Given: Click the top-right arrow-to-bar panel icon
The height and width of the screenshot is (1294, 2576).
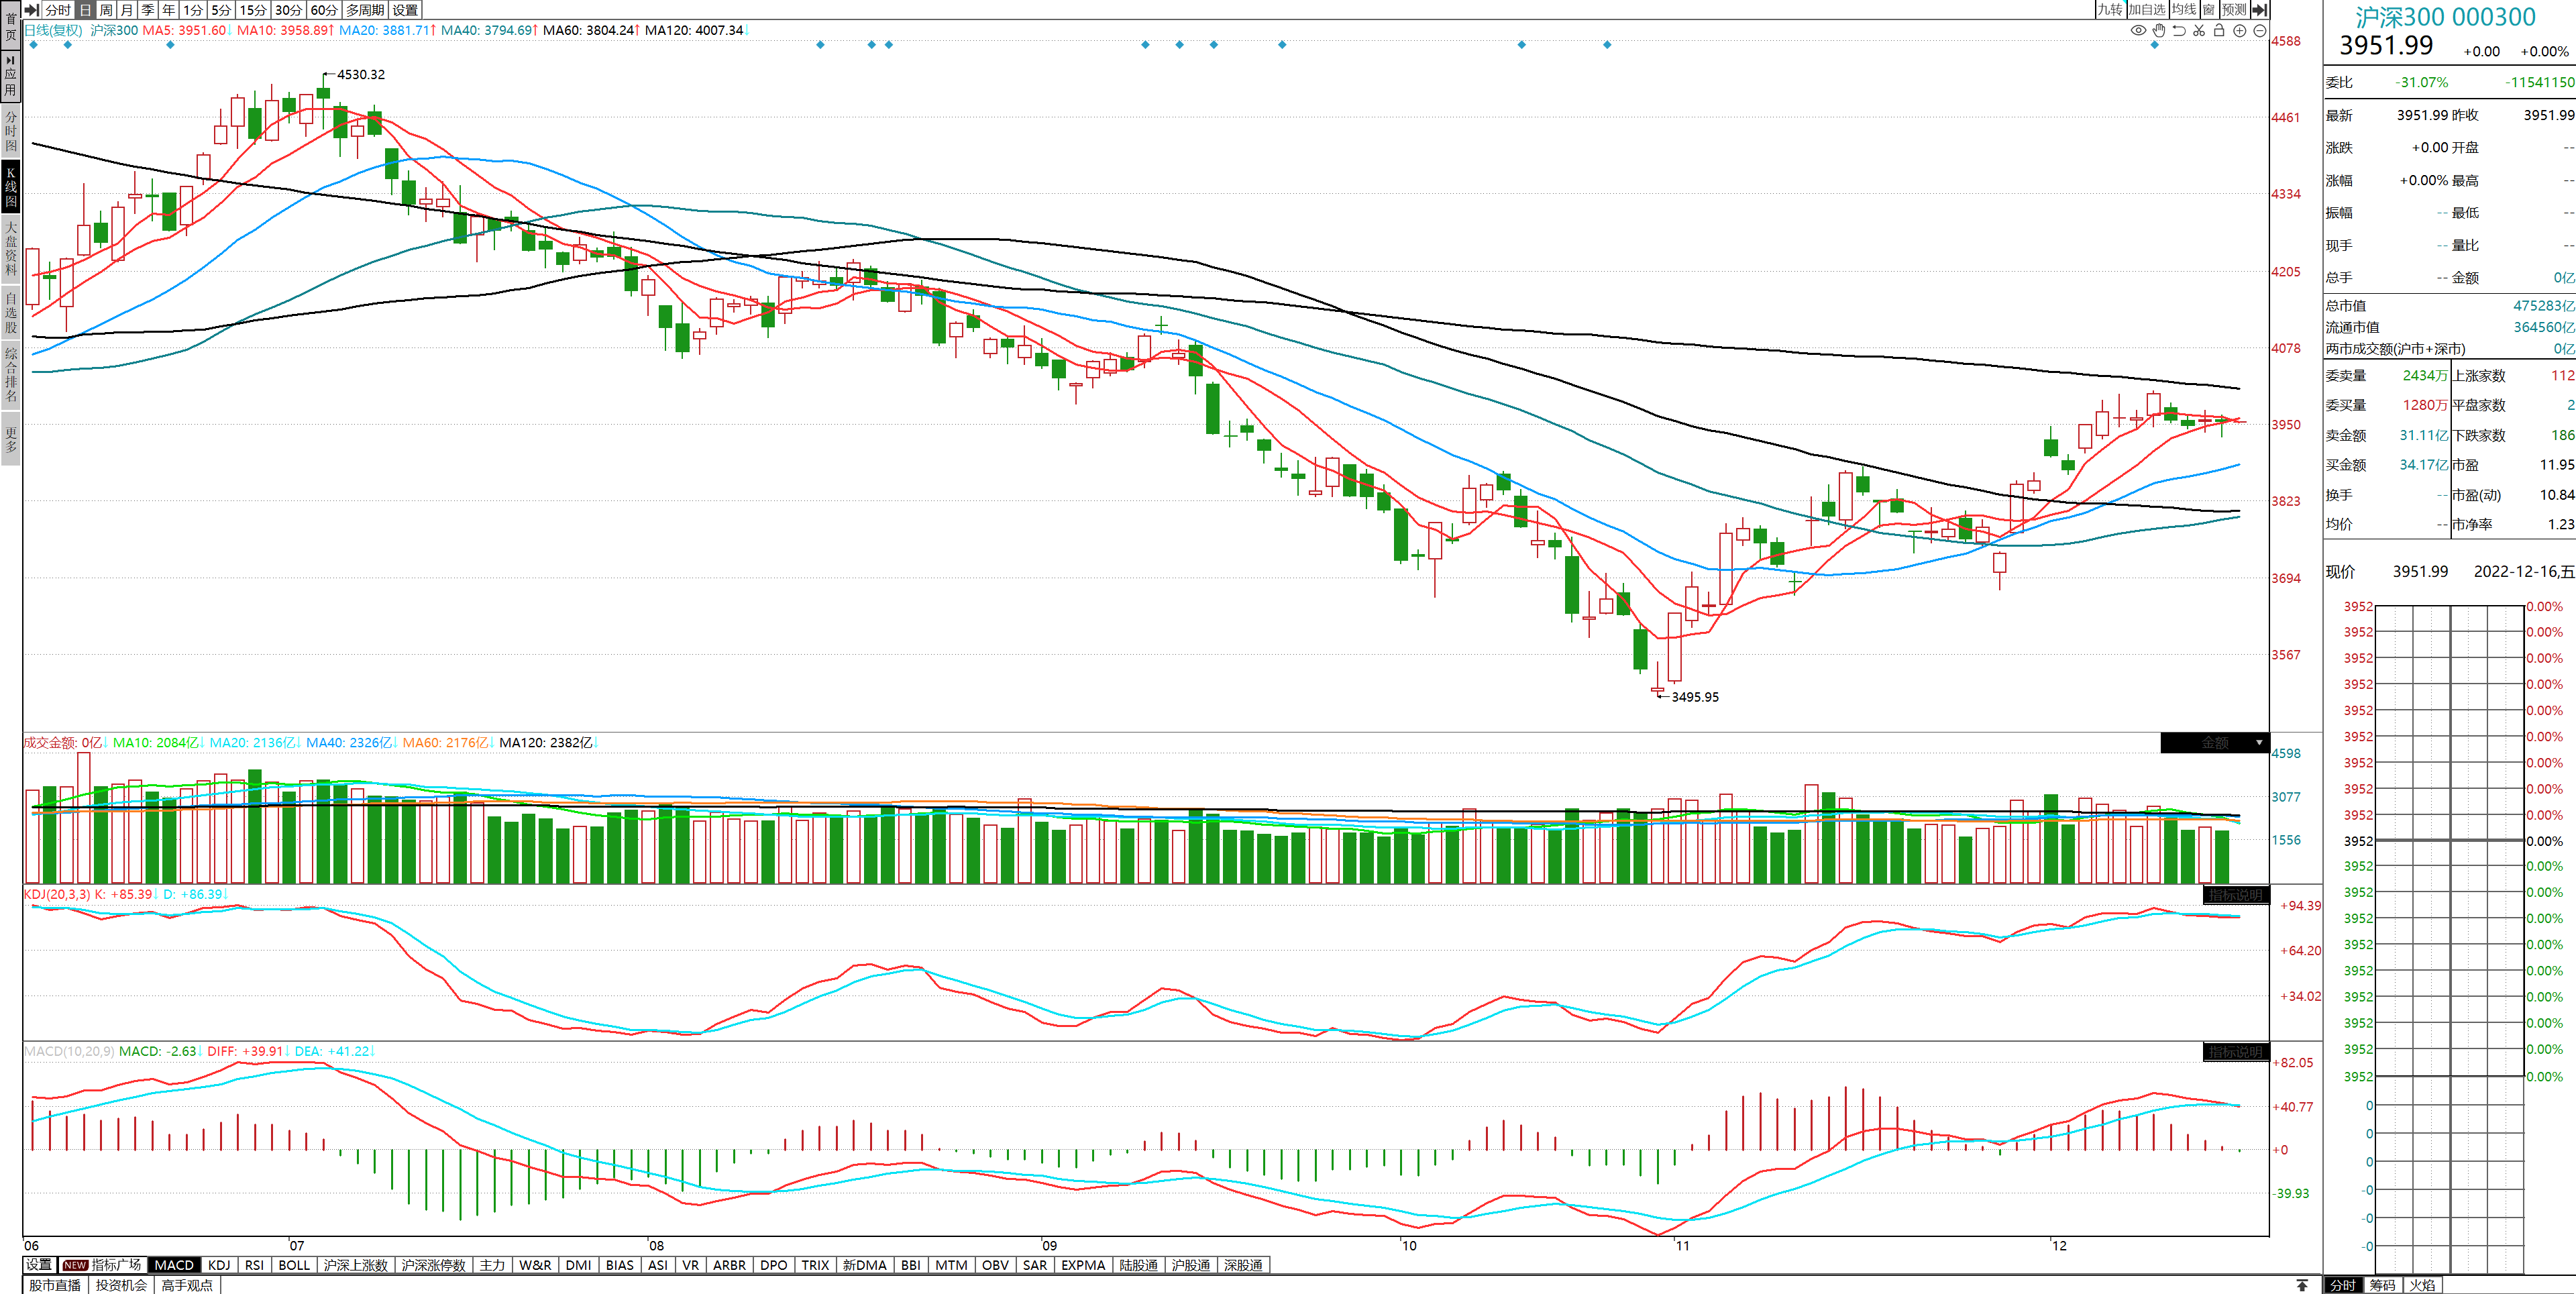Looking at the screenshot, I should 2259,10.
